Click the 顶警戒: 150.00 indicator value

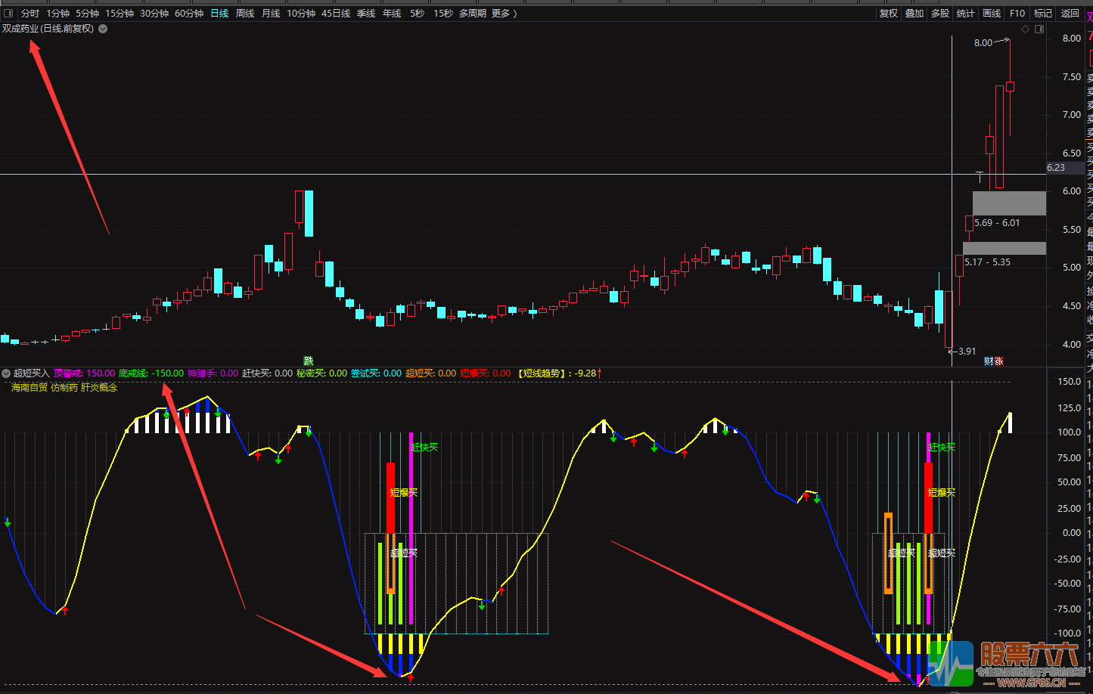(x=84, y=373)
